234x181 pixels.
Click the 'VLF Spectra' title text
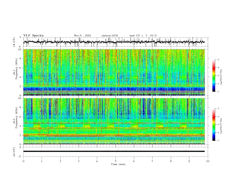click(x=33, y=35)
